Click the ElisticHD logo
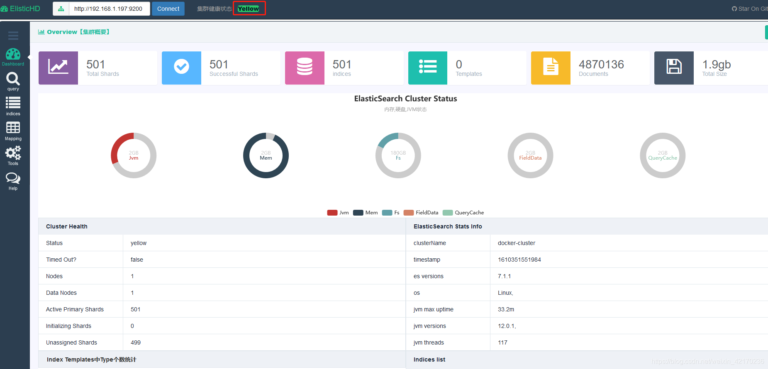 point(20,9)
